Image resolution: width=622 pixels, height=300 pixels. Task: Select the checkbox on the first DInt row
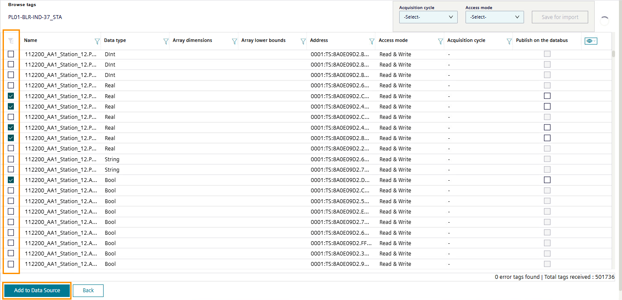point(11,54)
